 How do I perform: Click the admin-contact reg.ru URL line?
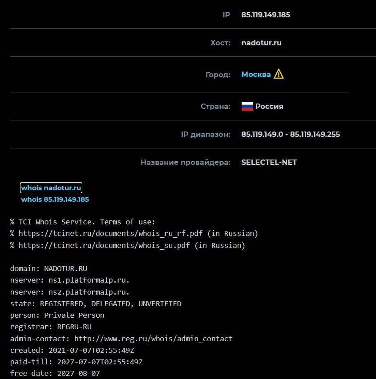point(121,339)
